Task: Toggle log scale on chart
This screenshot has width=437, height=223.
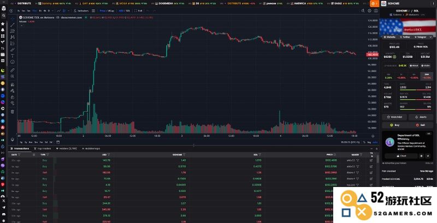Action: click(369, 142)
